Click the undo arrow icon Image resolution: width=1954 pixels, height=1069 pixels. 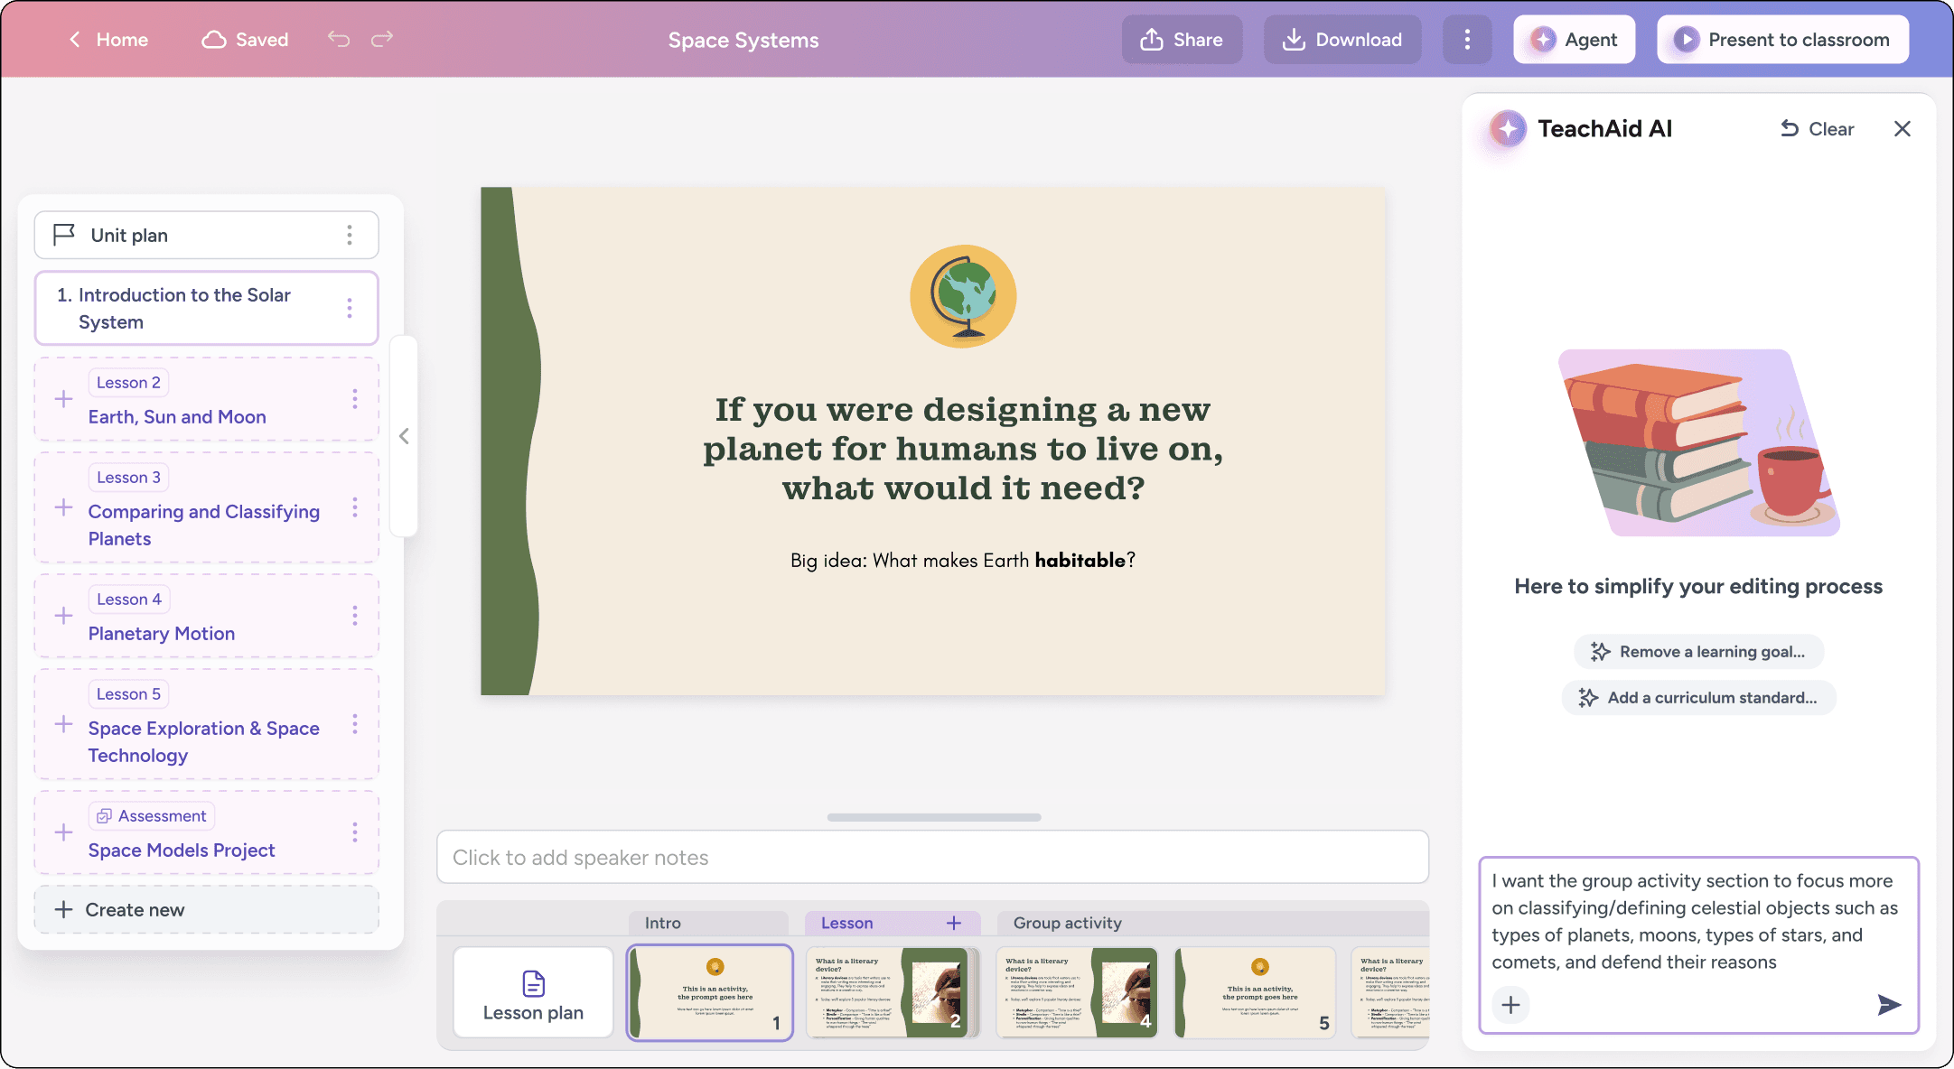(339, 39)
